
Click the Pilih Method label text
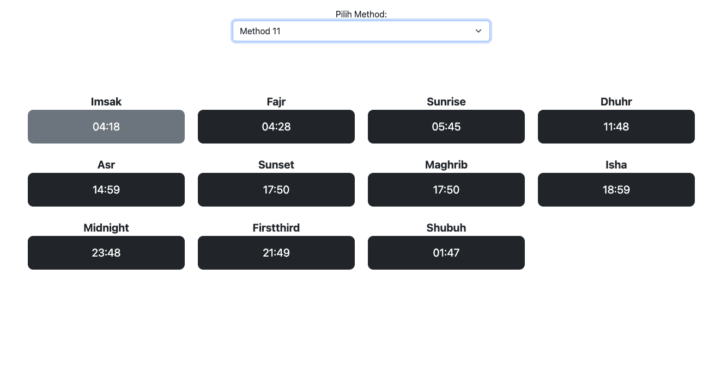pos(361,14)
